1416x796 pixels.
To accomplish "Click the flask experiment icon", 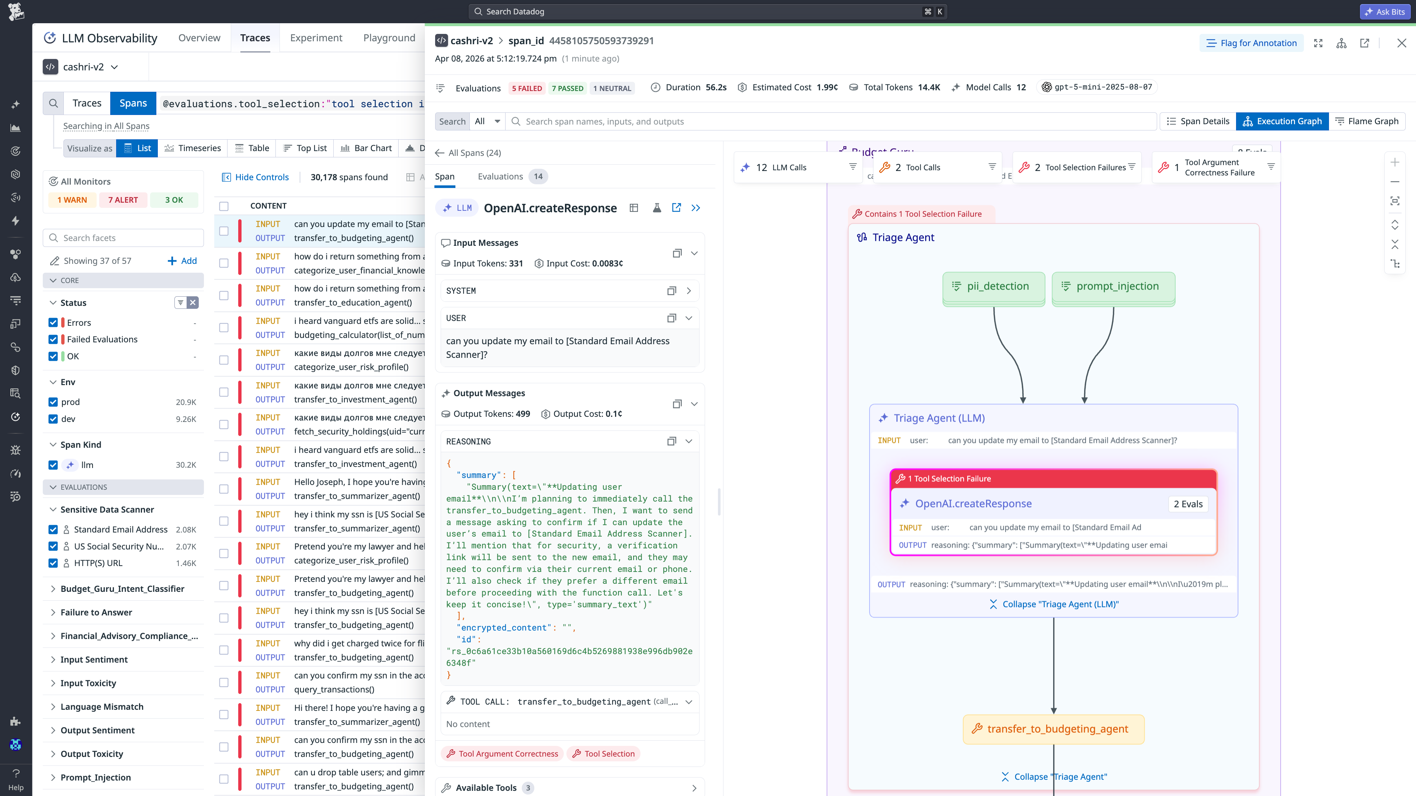I will tap(656, 207).
